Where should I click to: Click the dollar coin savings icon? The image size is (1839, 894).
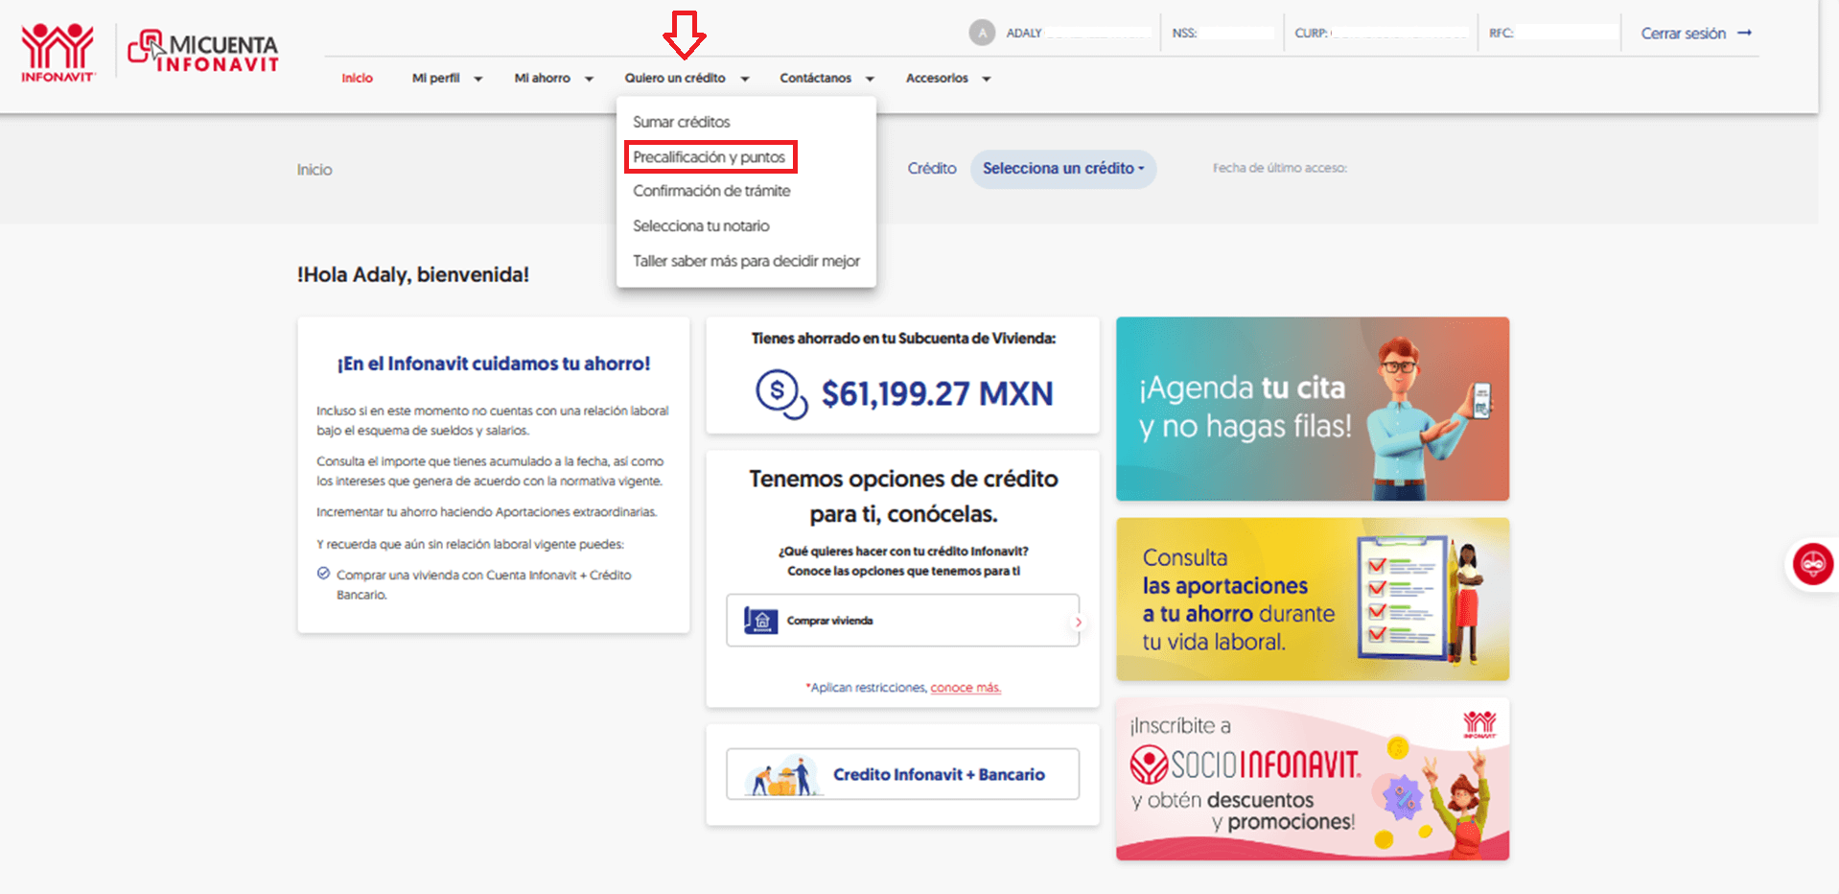[x=781, y=394]
